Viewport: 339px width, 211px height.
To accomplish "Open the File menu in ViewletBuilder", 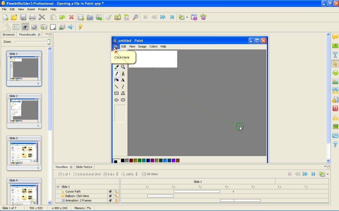I will pyautogui.click(x=4, y=9).
